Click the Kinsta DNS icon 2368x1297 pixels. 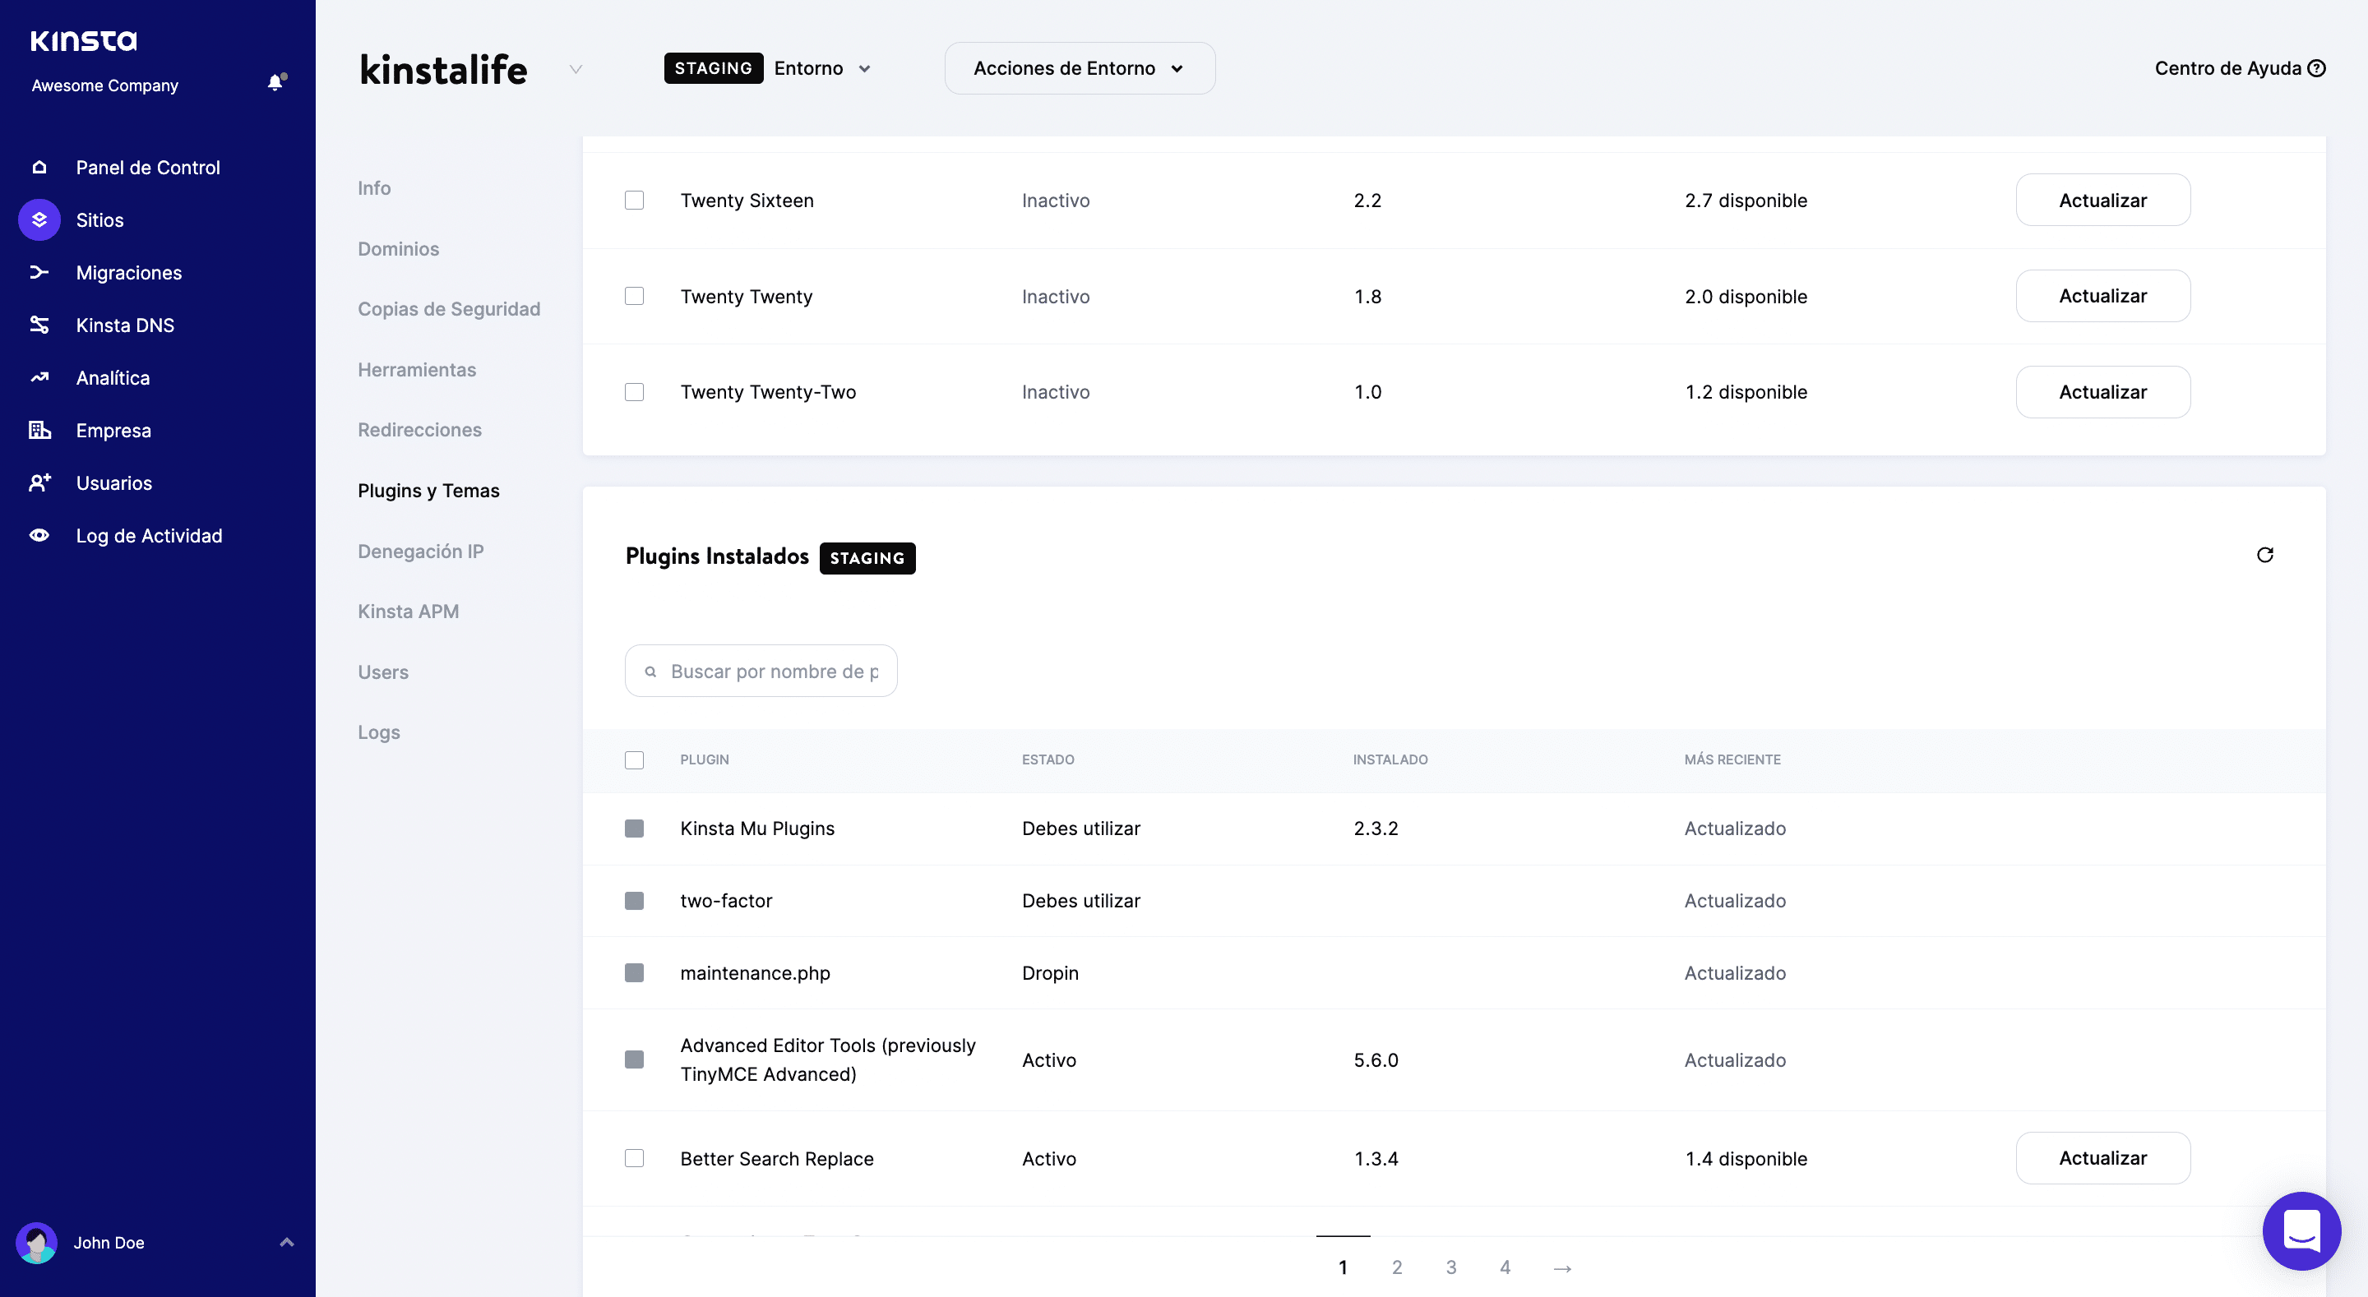point(39,325)
